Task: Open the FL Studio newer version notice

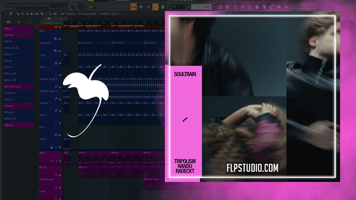Action: [304, 7]
